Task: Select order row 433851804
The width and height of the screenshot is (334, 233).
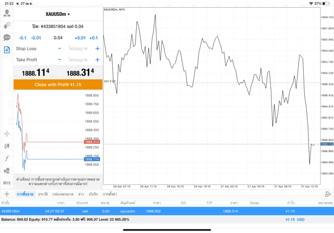Action: tap(167, 211)
